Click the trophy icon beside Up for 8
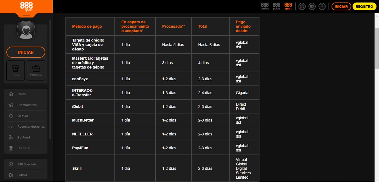Image resolution: width=379 pixels, height=182 pixels. point(11,148)
